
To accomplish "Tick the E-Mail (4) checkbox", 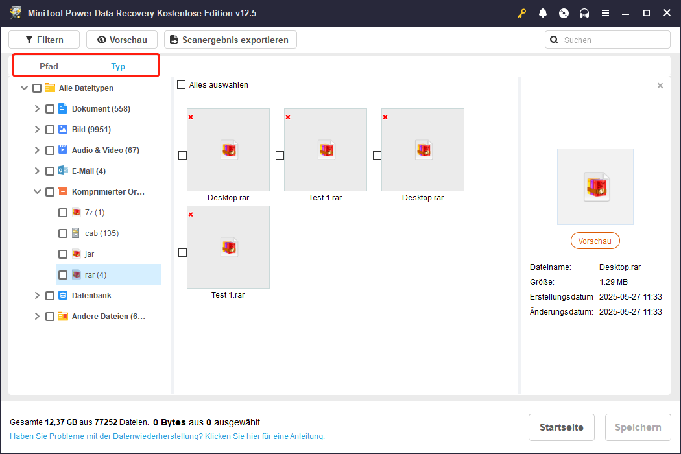I will 50,171.
